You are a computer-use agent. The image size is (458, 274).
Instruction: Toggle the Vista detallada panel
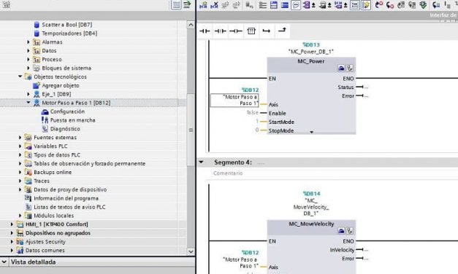coord(4,262)
